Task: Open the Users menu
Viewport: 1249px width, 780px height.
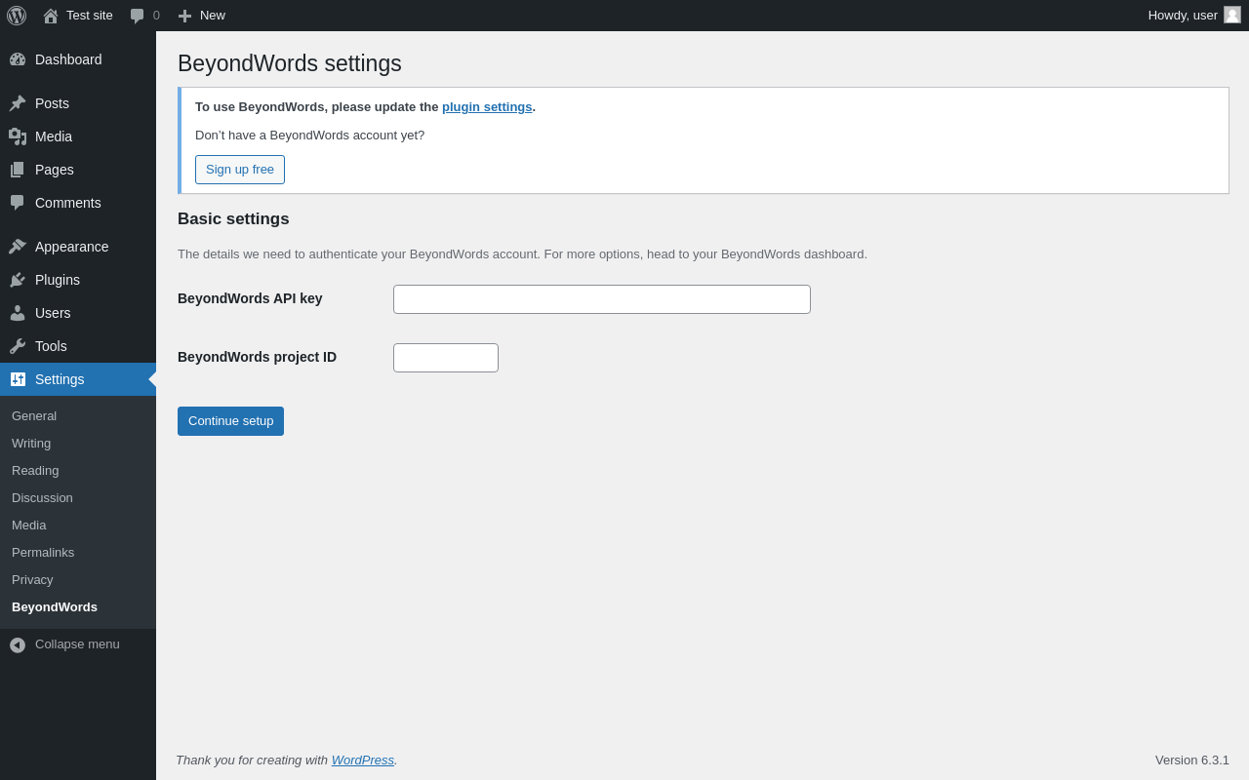Action: coord(53,313)
